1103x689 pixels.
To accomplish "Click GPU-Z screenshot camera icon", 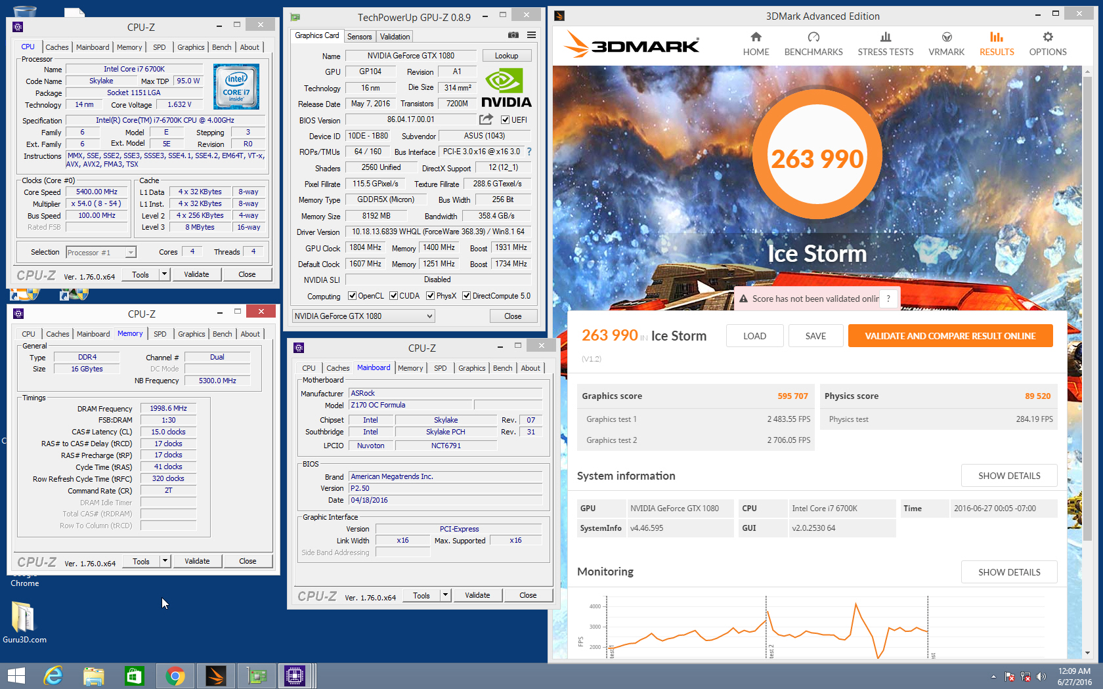I will coord(513,35).
